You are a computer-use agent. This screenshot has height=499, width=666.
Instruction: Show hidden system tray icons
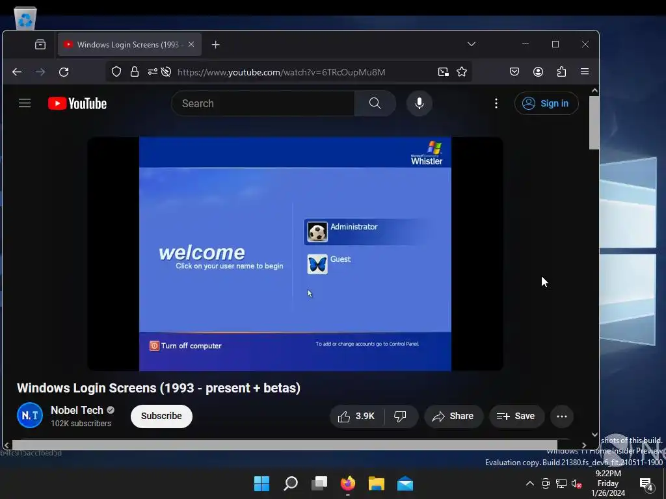pos(530,483)
